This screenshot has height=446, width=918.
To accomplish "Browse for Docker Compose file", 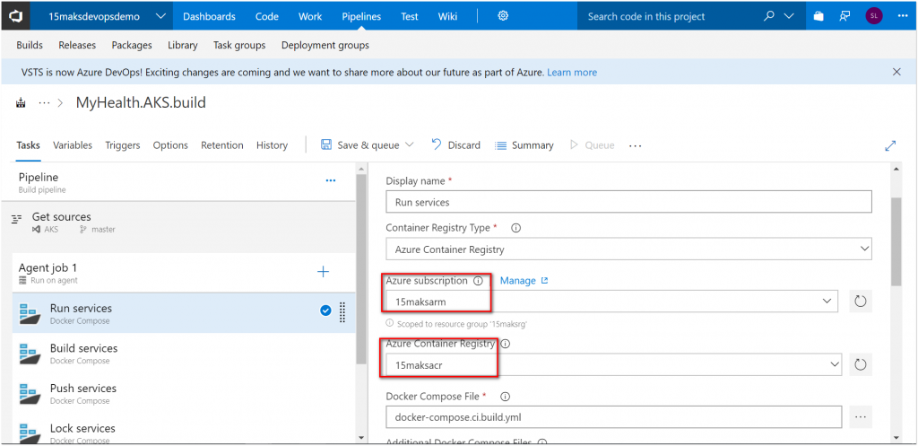I will pos(860,417).
